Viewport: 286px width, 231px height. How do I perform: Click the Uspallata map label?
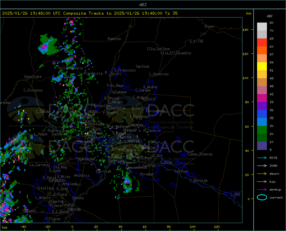pyautogui.click(x=33, y=77)
